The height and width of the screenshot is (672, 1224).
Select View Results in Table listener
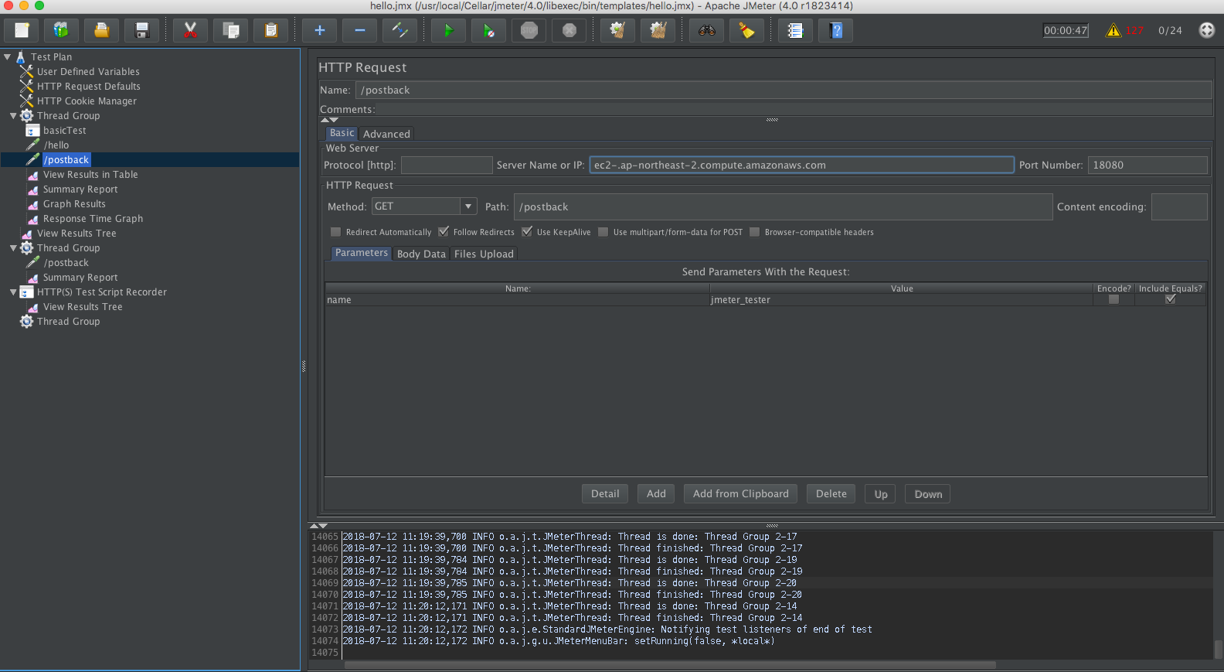90,175
